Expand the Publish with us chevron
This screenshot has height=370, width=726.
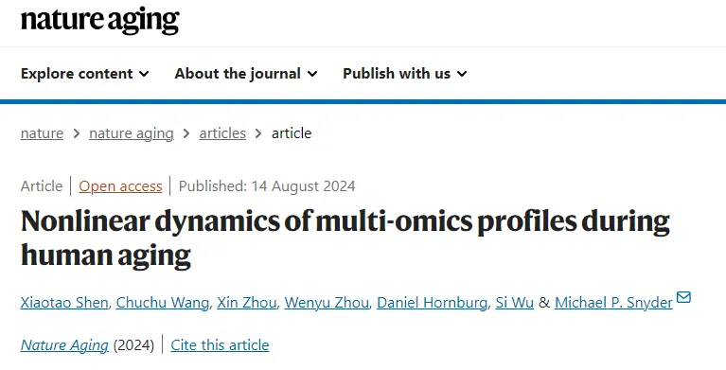click(462, 74)
